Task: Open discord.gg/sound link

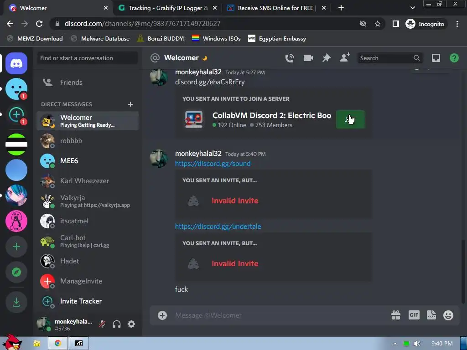Action: coord(213,164)
